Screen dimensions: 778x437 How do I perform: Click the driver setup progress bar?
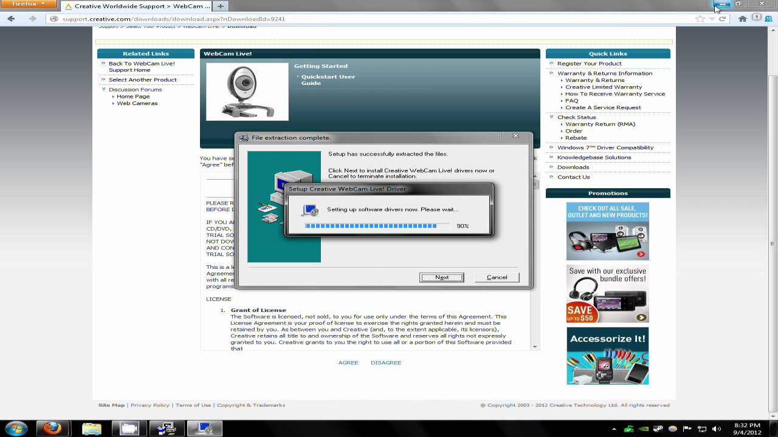click(377, 226)
